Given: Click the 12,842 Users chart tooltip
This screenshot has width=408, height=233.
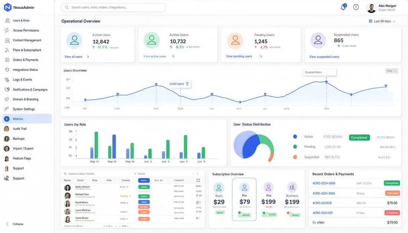Looking at the screenshot, I should coord(180,84).
